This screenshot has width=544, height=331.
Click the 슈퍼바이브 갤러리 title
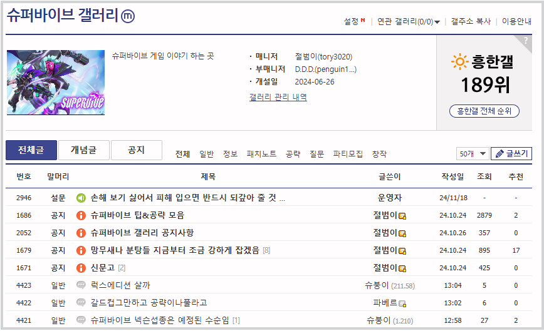(x=63, y=15)
